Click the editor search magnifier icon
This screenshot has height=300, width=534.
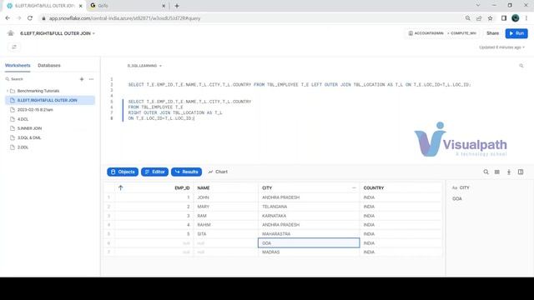pyautogui.click(x=521, y=66)
